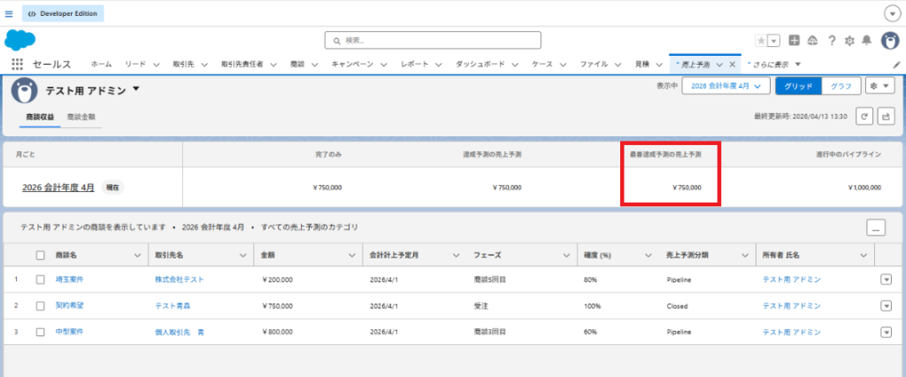The width and height of the screenshot is (906, 377).
Task: Open the 契約希望 opportunity link
Action: tap(69, 306)
